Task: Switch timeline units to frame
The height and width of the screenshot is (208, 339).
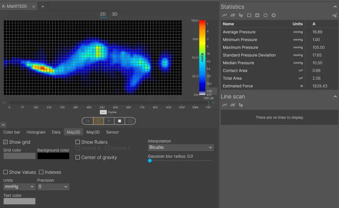Action: coord(112,112)
